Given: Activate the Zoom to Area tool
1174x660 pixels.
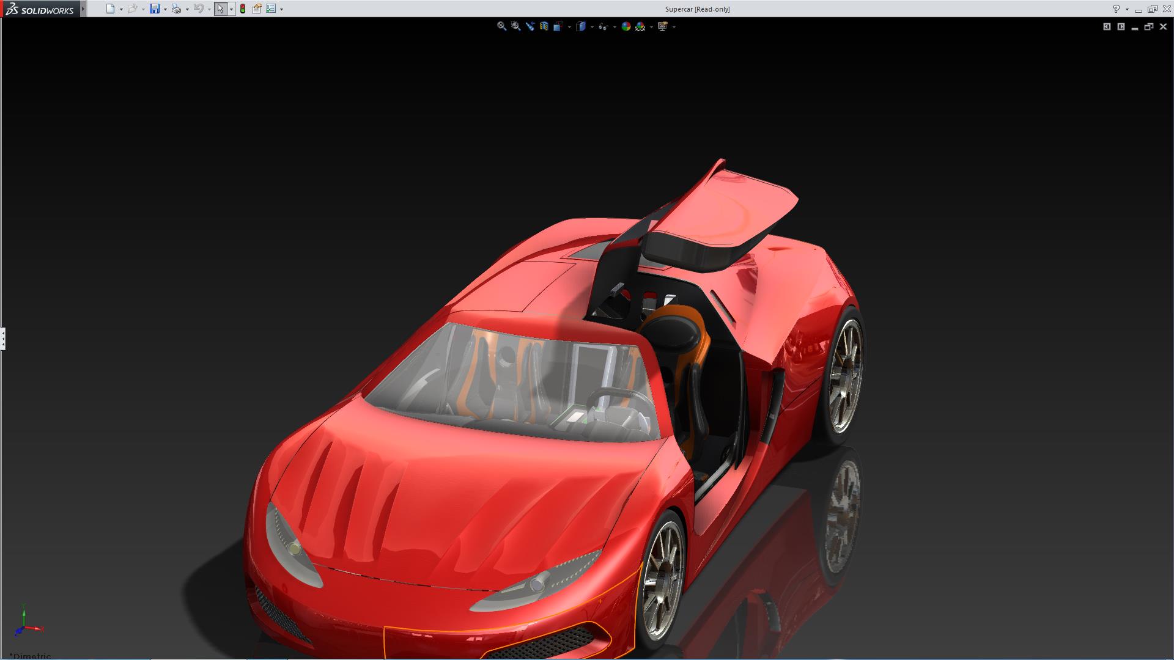Looking at the screenshot, I should point(515,26).
